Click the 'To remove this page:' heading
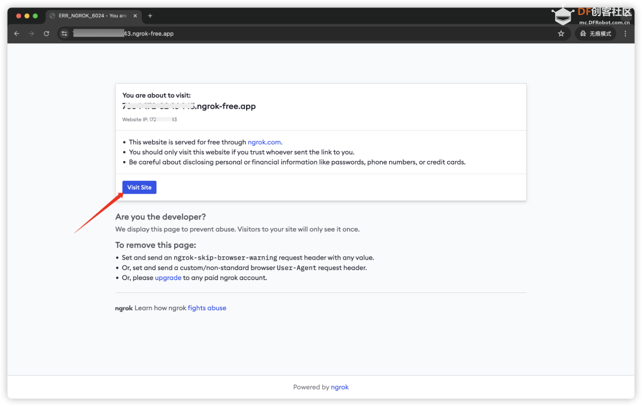The width and height of the screenshot is (642, 406). (156, 245)
